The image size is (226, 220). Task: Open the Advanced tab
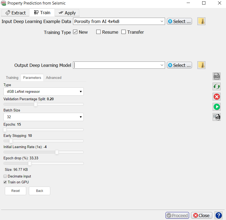click(x=53, y=78)
